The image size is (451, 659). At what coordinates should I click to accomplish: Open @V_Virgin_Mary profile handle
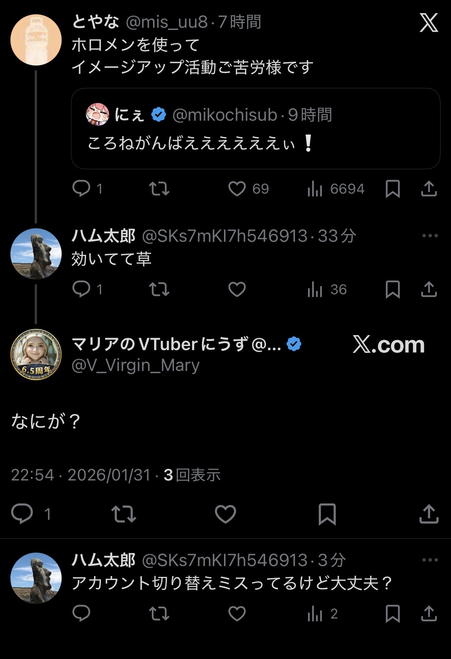(136, 365)
